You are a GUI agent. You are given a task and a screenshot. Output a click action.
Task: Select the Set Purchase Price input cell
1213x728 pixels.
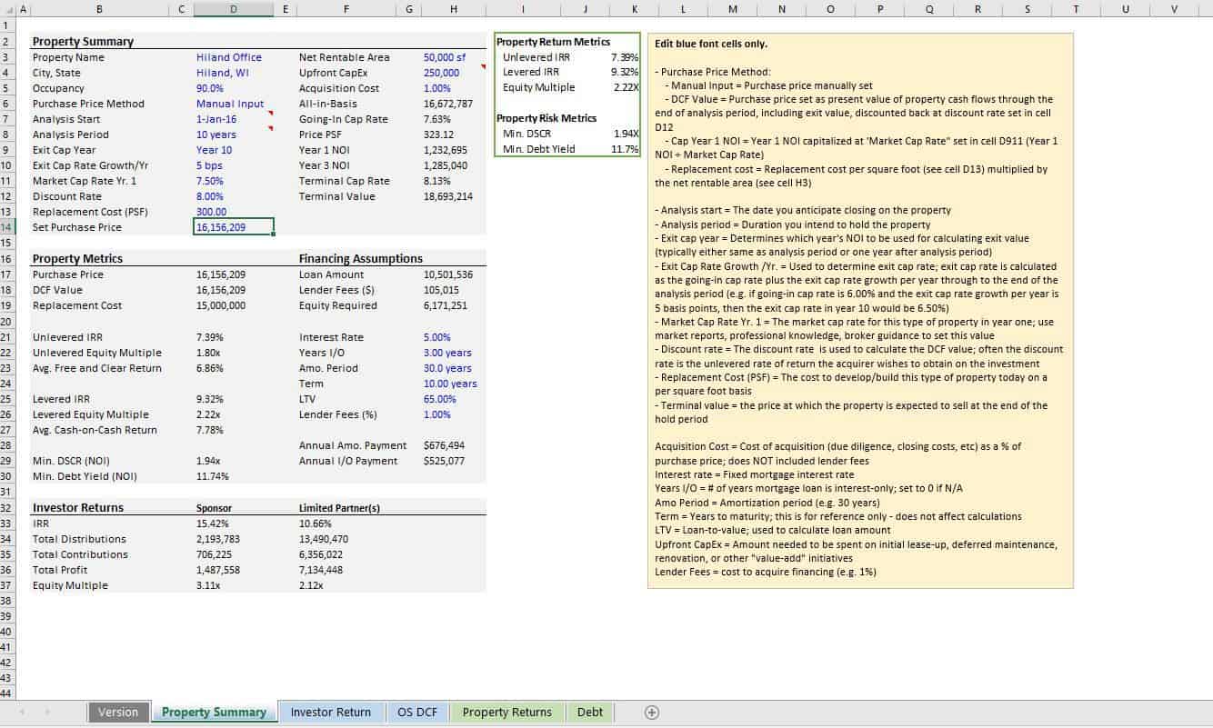coord(233,227)
